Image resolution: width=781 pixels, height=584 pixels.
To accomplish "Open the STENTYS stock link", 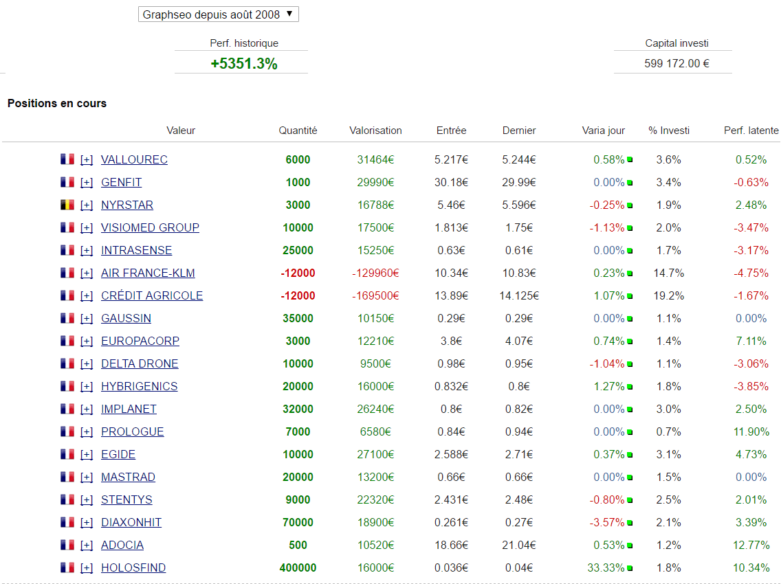I will [x=126, y=500].
